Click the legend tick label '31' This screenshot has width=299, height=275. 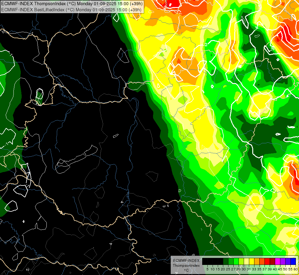click(249, 269)
